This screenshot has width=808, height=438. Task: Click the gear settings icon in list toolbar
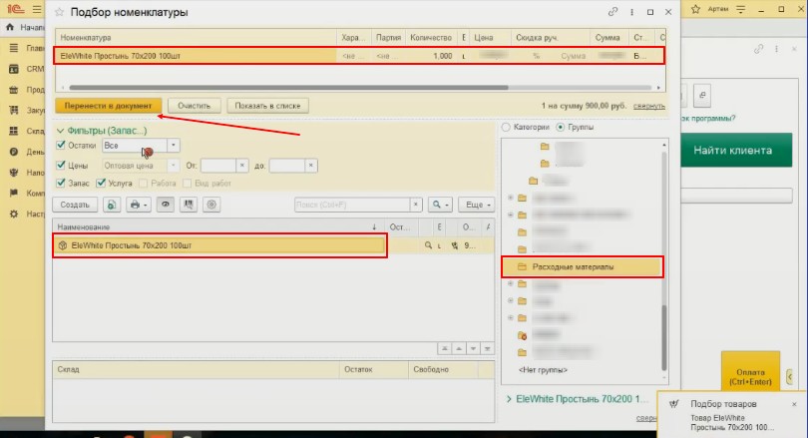[x=211, y=205]
